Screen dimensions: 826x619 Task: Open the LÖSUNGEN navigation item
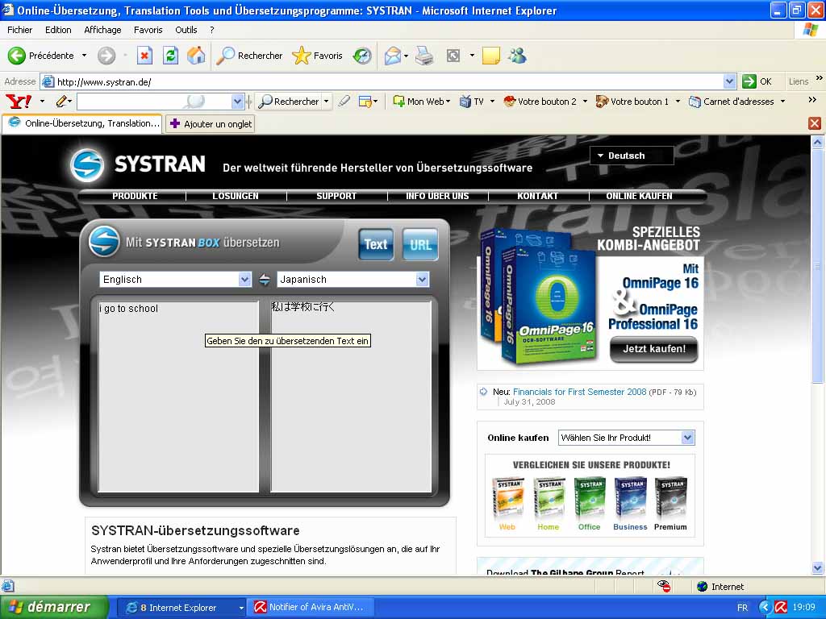click(x=236, y=196)
